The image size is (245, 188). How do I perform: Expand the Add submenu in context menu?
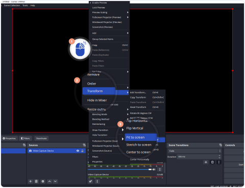[x=110, y=33]
